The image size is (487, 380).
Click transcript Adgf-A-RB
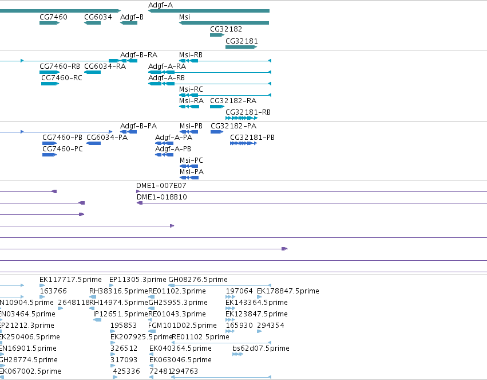coord(209,84)
